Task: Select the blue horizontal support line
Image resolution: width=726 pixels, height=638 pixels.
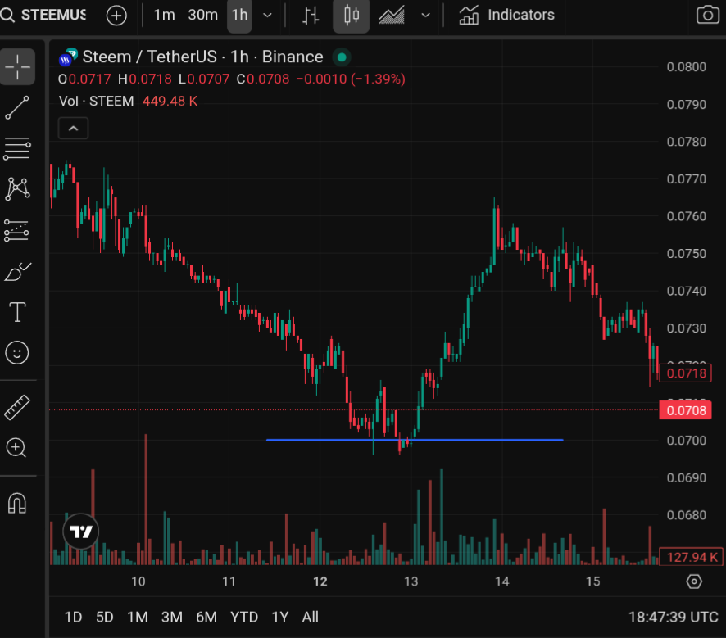Action: 415,440
